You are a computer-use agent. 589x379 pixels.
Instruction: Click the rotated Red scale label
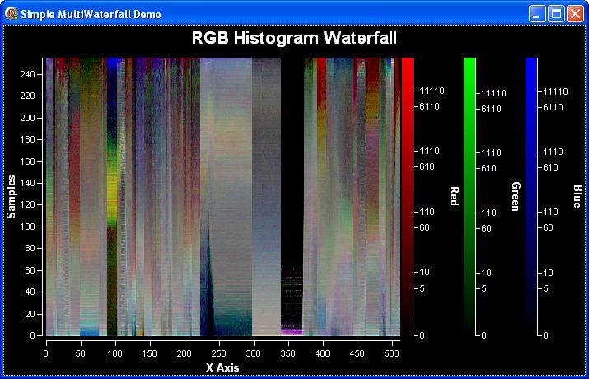[x=454, y=196]
